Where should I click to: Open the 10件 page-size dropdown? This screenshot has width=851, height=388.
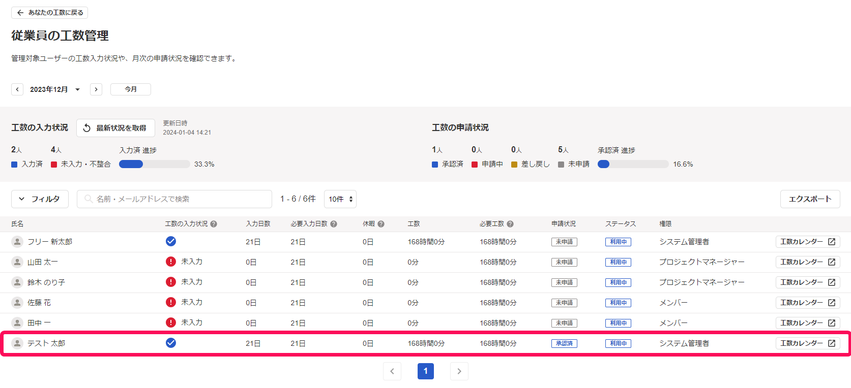(x=340, y=199)
